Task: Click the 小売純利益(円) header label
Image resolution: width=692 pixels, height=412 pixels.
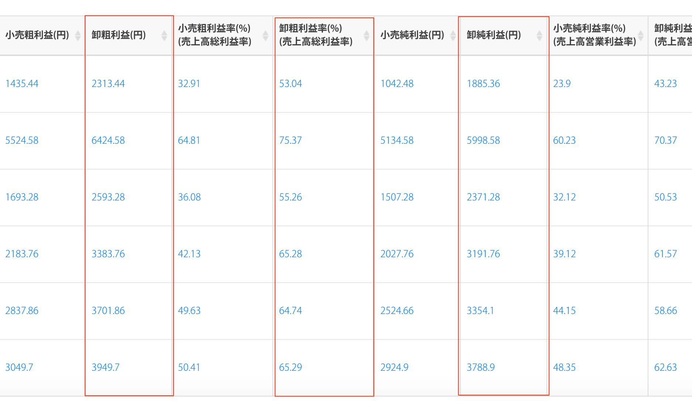Action: pos(412,35)
